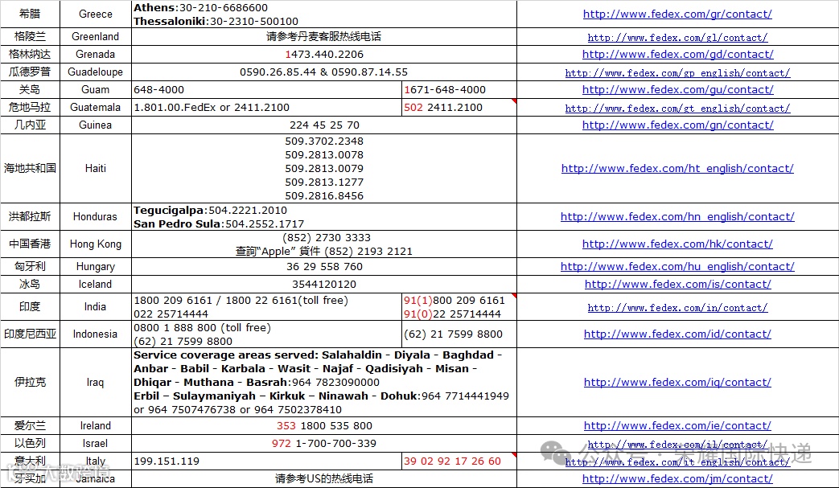
Task: Select the 'Guadeloupe' country cell
Action: [x=96, y=72]
